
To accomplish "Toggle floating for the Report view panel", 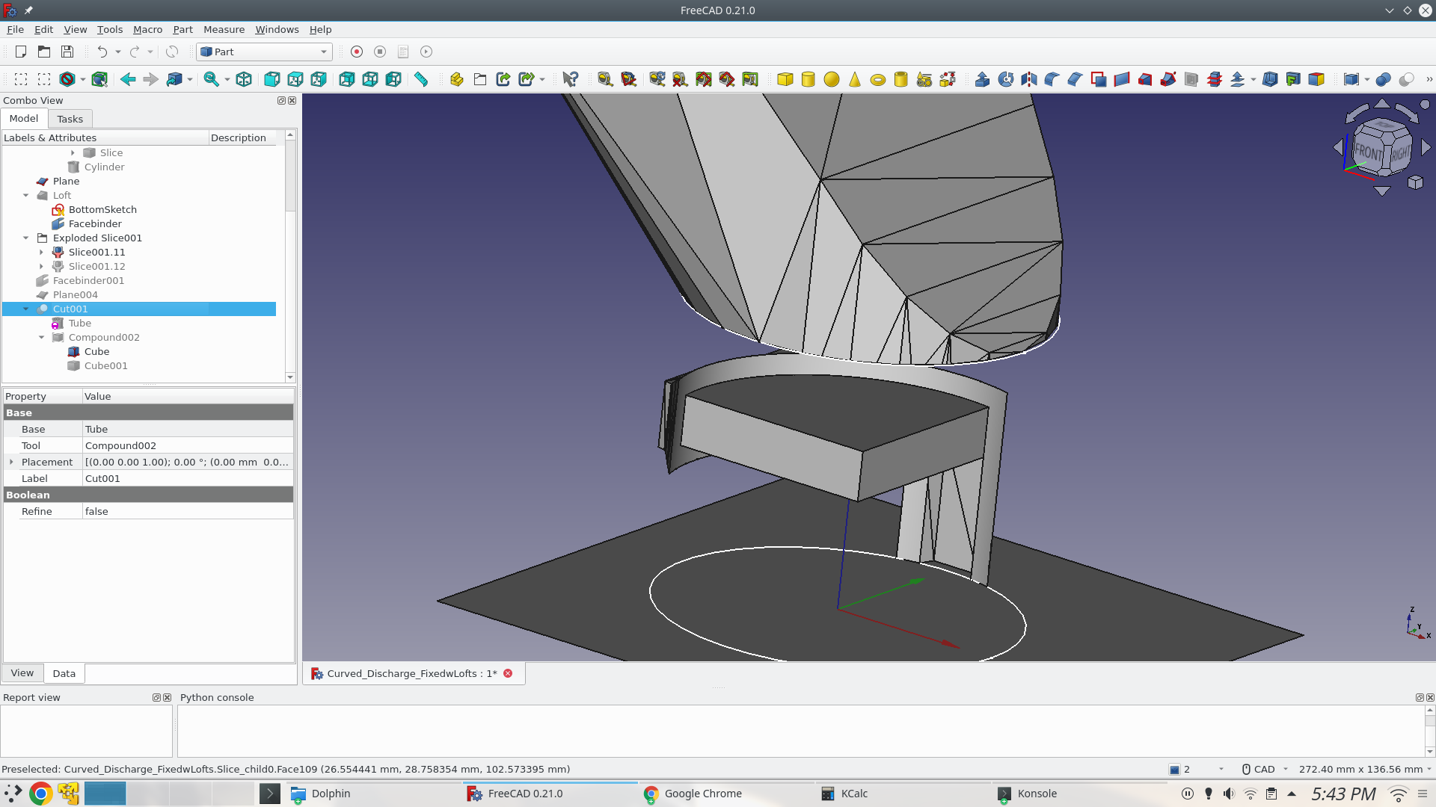I will [156, 697].
